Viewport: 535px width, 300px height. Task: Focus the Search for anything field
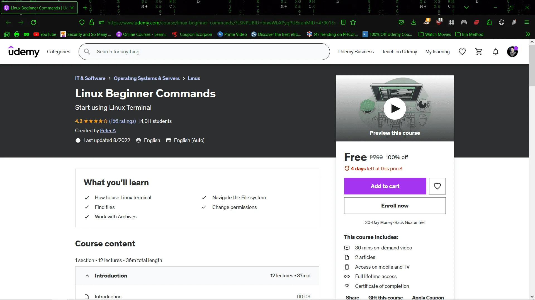(x=204, y=52)
